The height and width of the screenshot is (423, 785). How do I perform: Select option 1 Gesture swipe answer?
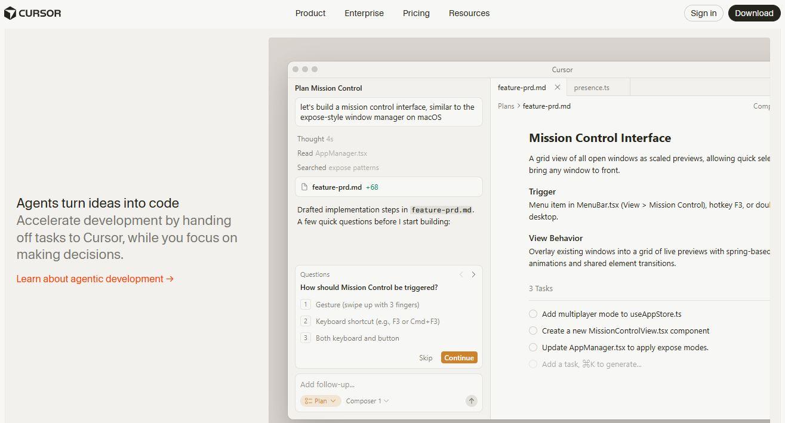367,304
